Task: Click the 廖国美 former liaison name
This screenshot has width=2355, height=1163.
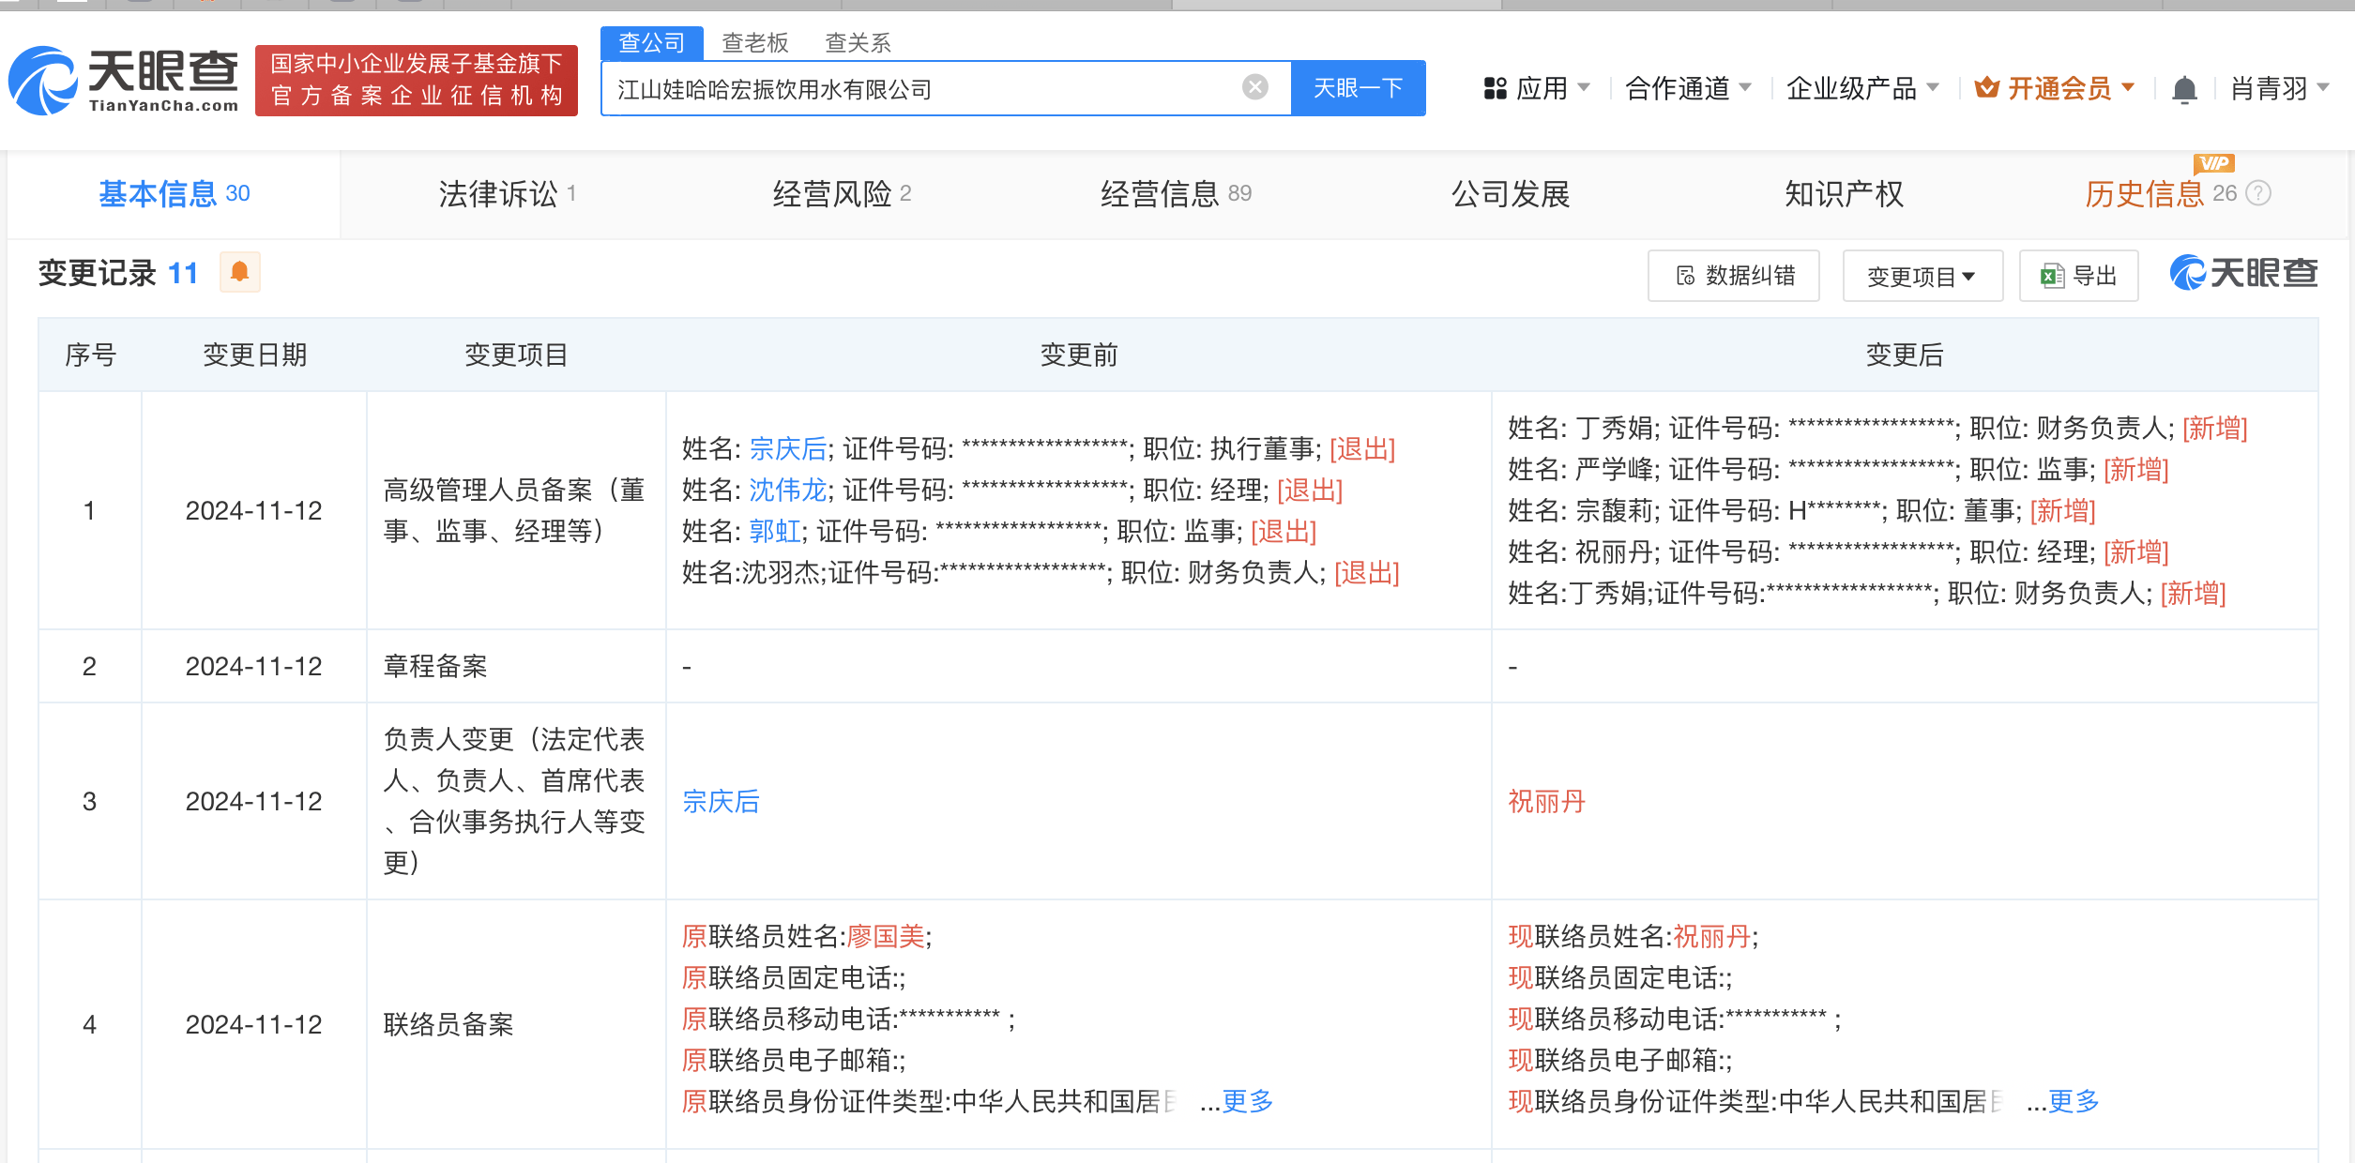Action: [x=886, y=936]
